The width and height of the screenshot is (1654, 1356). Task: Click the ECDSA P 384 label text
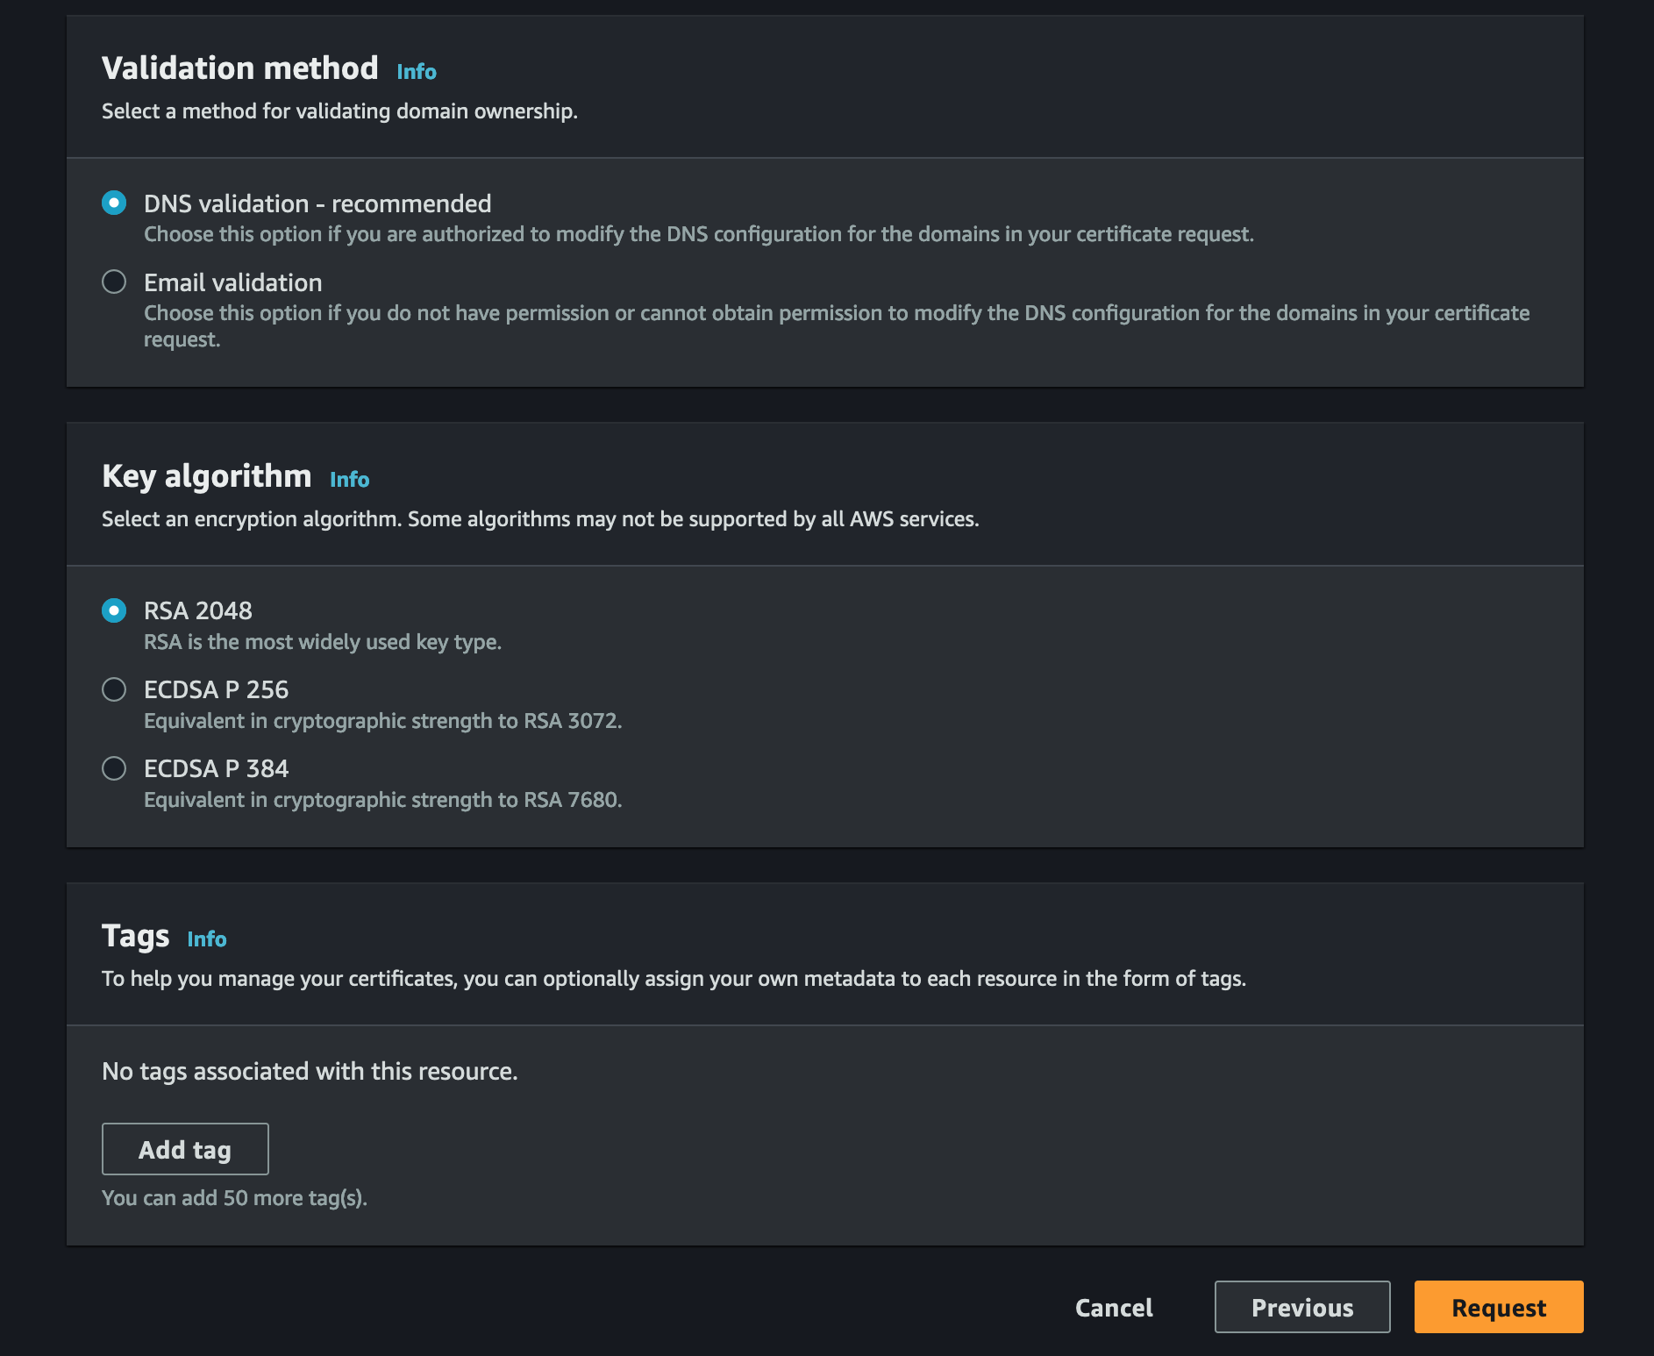click(x=216, y=768)
